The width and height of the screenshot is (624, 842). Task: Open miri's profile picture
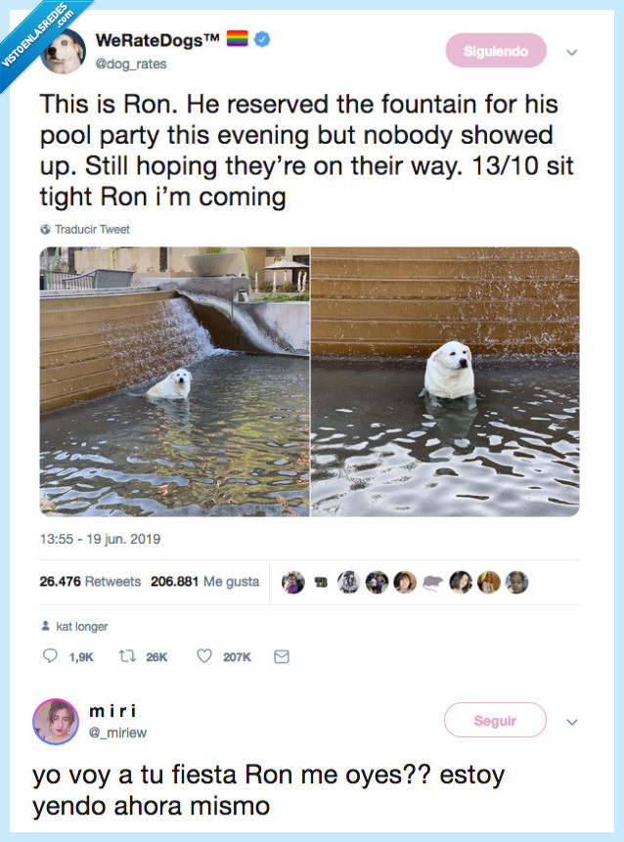pyautogui.click(x=56, y=721)
